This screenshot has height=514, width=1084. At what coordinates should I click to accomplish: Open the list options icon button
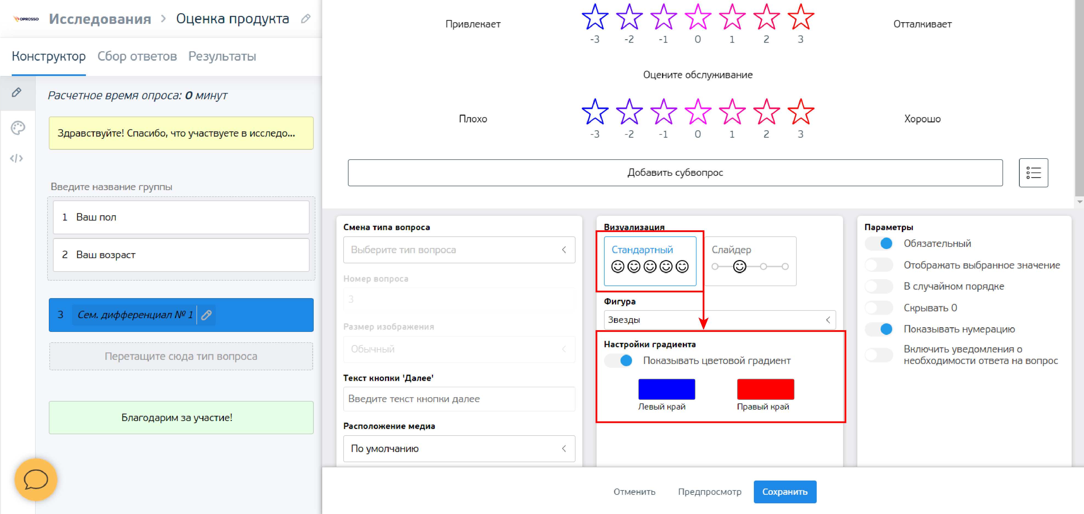click(x=1033, y=173)
